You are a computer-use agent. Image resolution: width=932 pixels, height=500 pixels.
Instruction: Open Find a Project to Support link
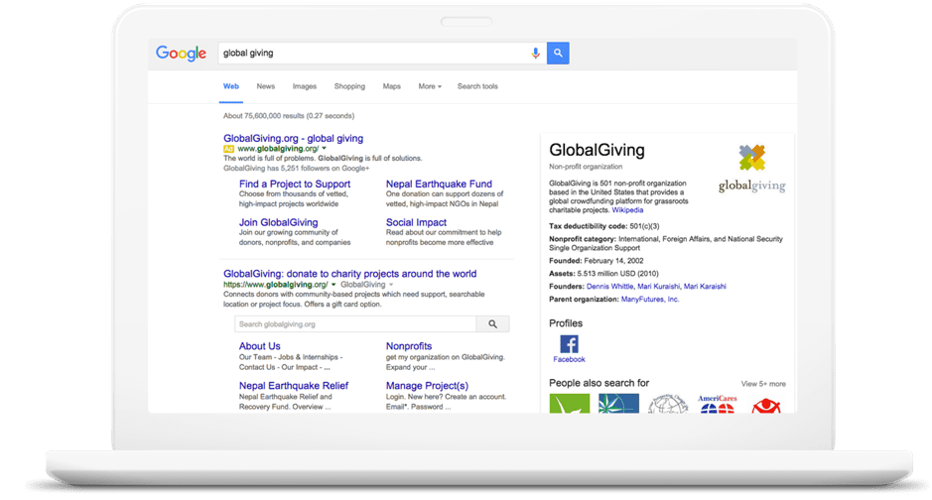295,185
